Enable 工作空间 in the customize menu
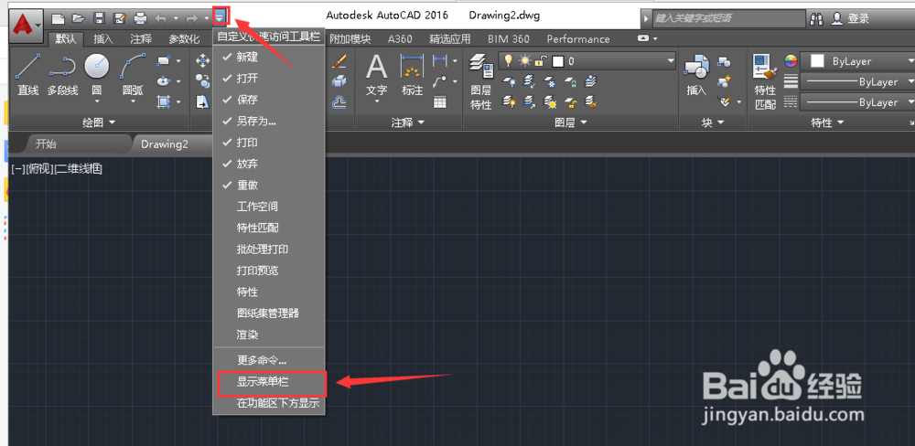 pos(269,207)
